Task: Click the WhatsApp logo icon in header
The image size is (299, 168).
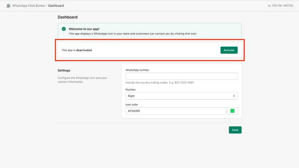Action: pos(8,6)
